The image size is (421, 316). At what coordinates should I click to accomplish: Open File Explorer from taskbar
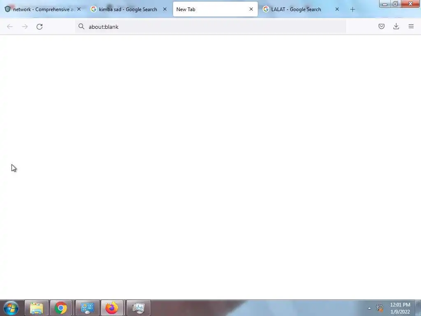37,308
